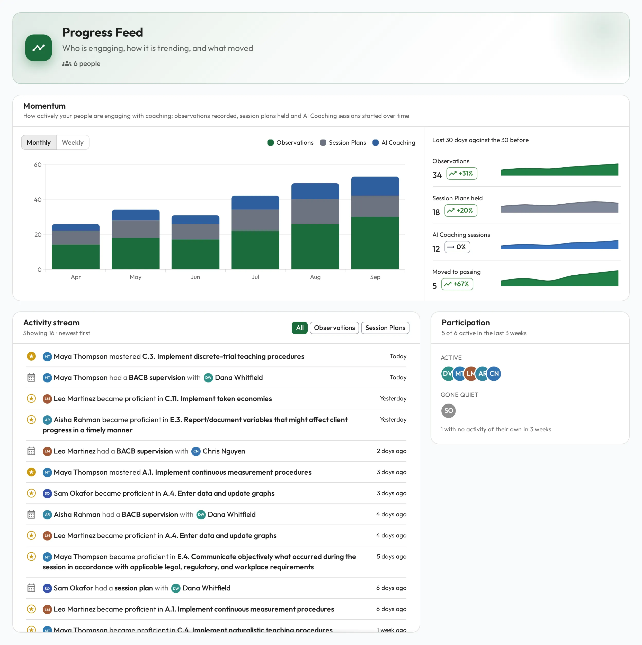Image resolution: width=642 pixels, height=645 pixels.
Task: Open the 0% AI Coaching trend badge
Action: pos(457,247)
